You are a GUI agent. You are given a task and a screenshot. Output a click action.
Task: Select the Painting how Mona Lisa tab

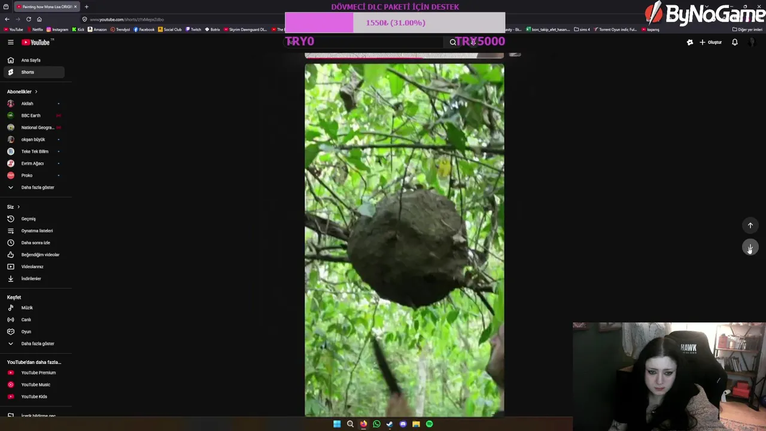(x=47, y=7)
